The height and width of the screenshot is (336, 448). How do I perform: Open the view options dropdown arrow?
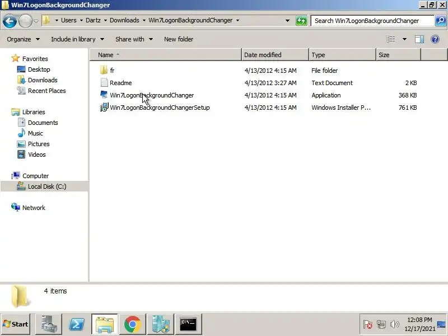pos(404,39)
